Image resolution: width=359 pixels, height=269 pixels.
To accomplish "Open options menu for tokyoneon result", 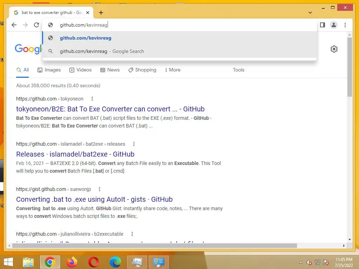I will [92, 99].
